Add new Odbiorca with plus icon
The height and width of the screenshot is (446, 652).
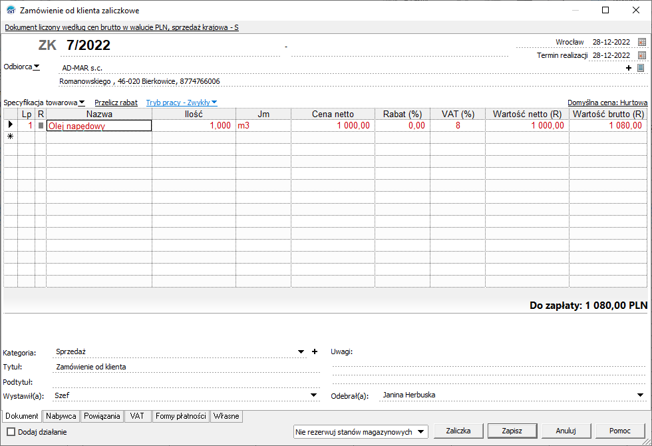[x=629, y=68]
